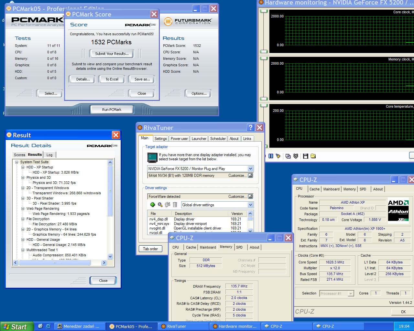The width and height of the screenshot is (414, 331).
Task: Click the open folder icon in monitoring
Action: [x=313, y=156]
